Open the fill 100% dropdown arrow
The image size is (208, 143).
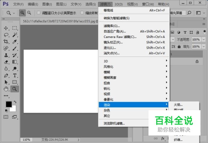coord(203,47)
